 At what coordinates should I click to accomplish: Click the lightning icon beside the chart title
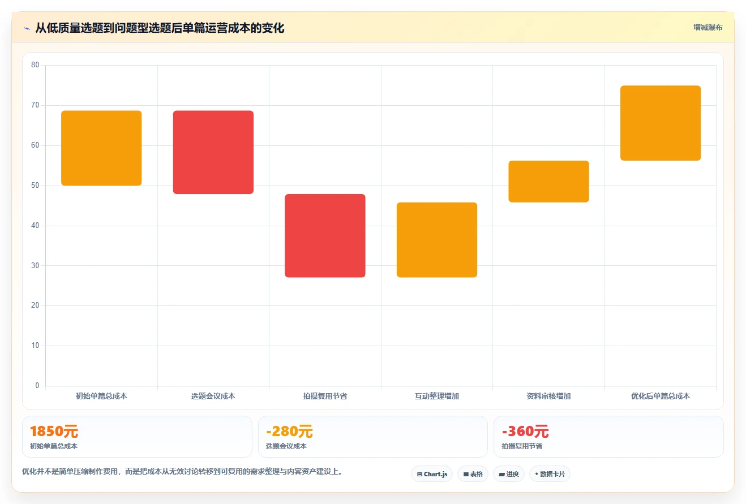point(27,28)
